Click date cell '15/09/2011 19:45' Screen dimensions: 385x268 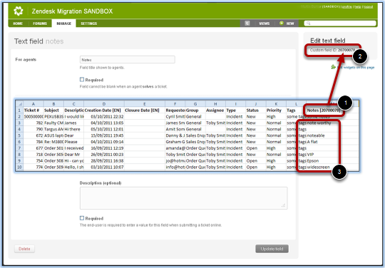coord(104,135)
